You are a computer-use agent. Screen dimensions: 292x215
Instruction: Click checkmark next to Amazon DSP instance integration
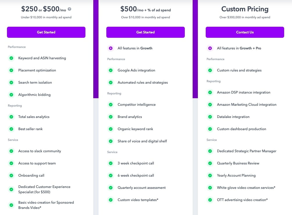(210, 92)
